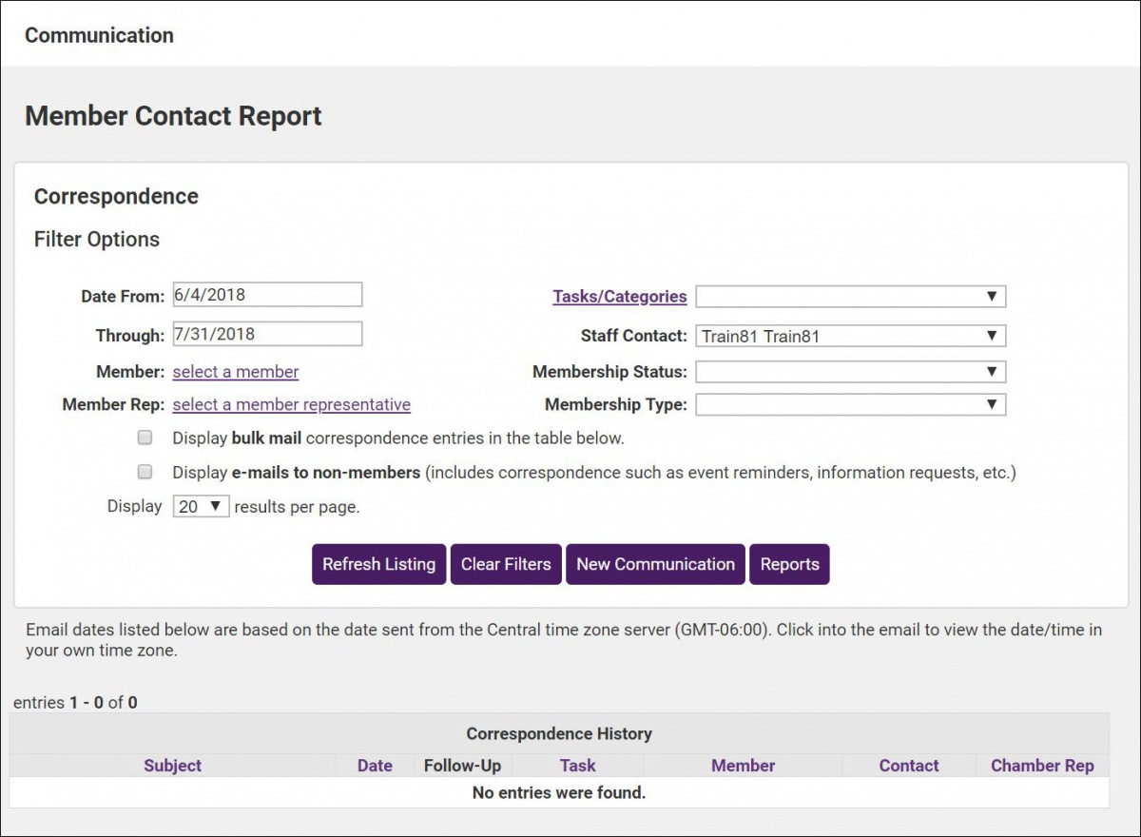Click the select a member link

pos(235,371)
